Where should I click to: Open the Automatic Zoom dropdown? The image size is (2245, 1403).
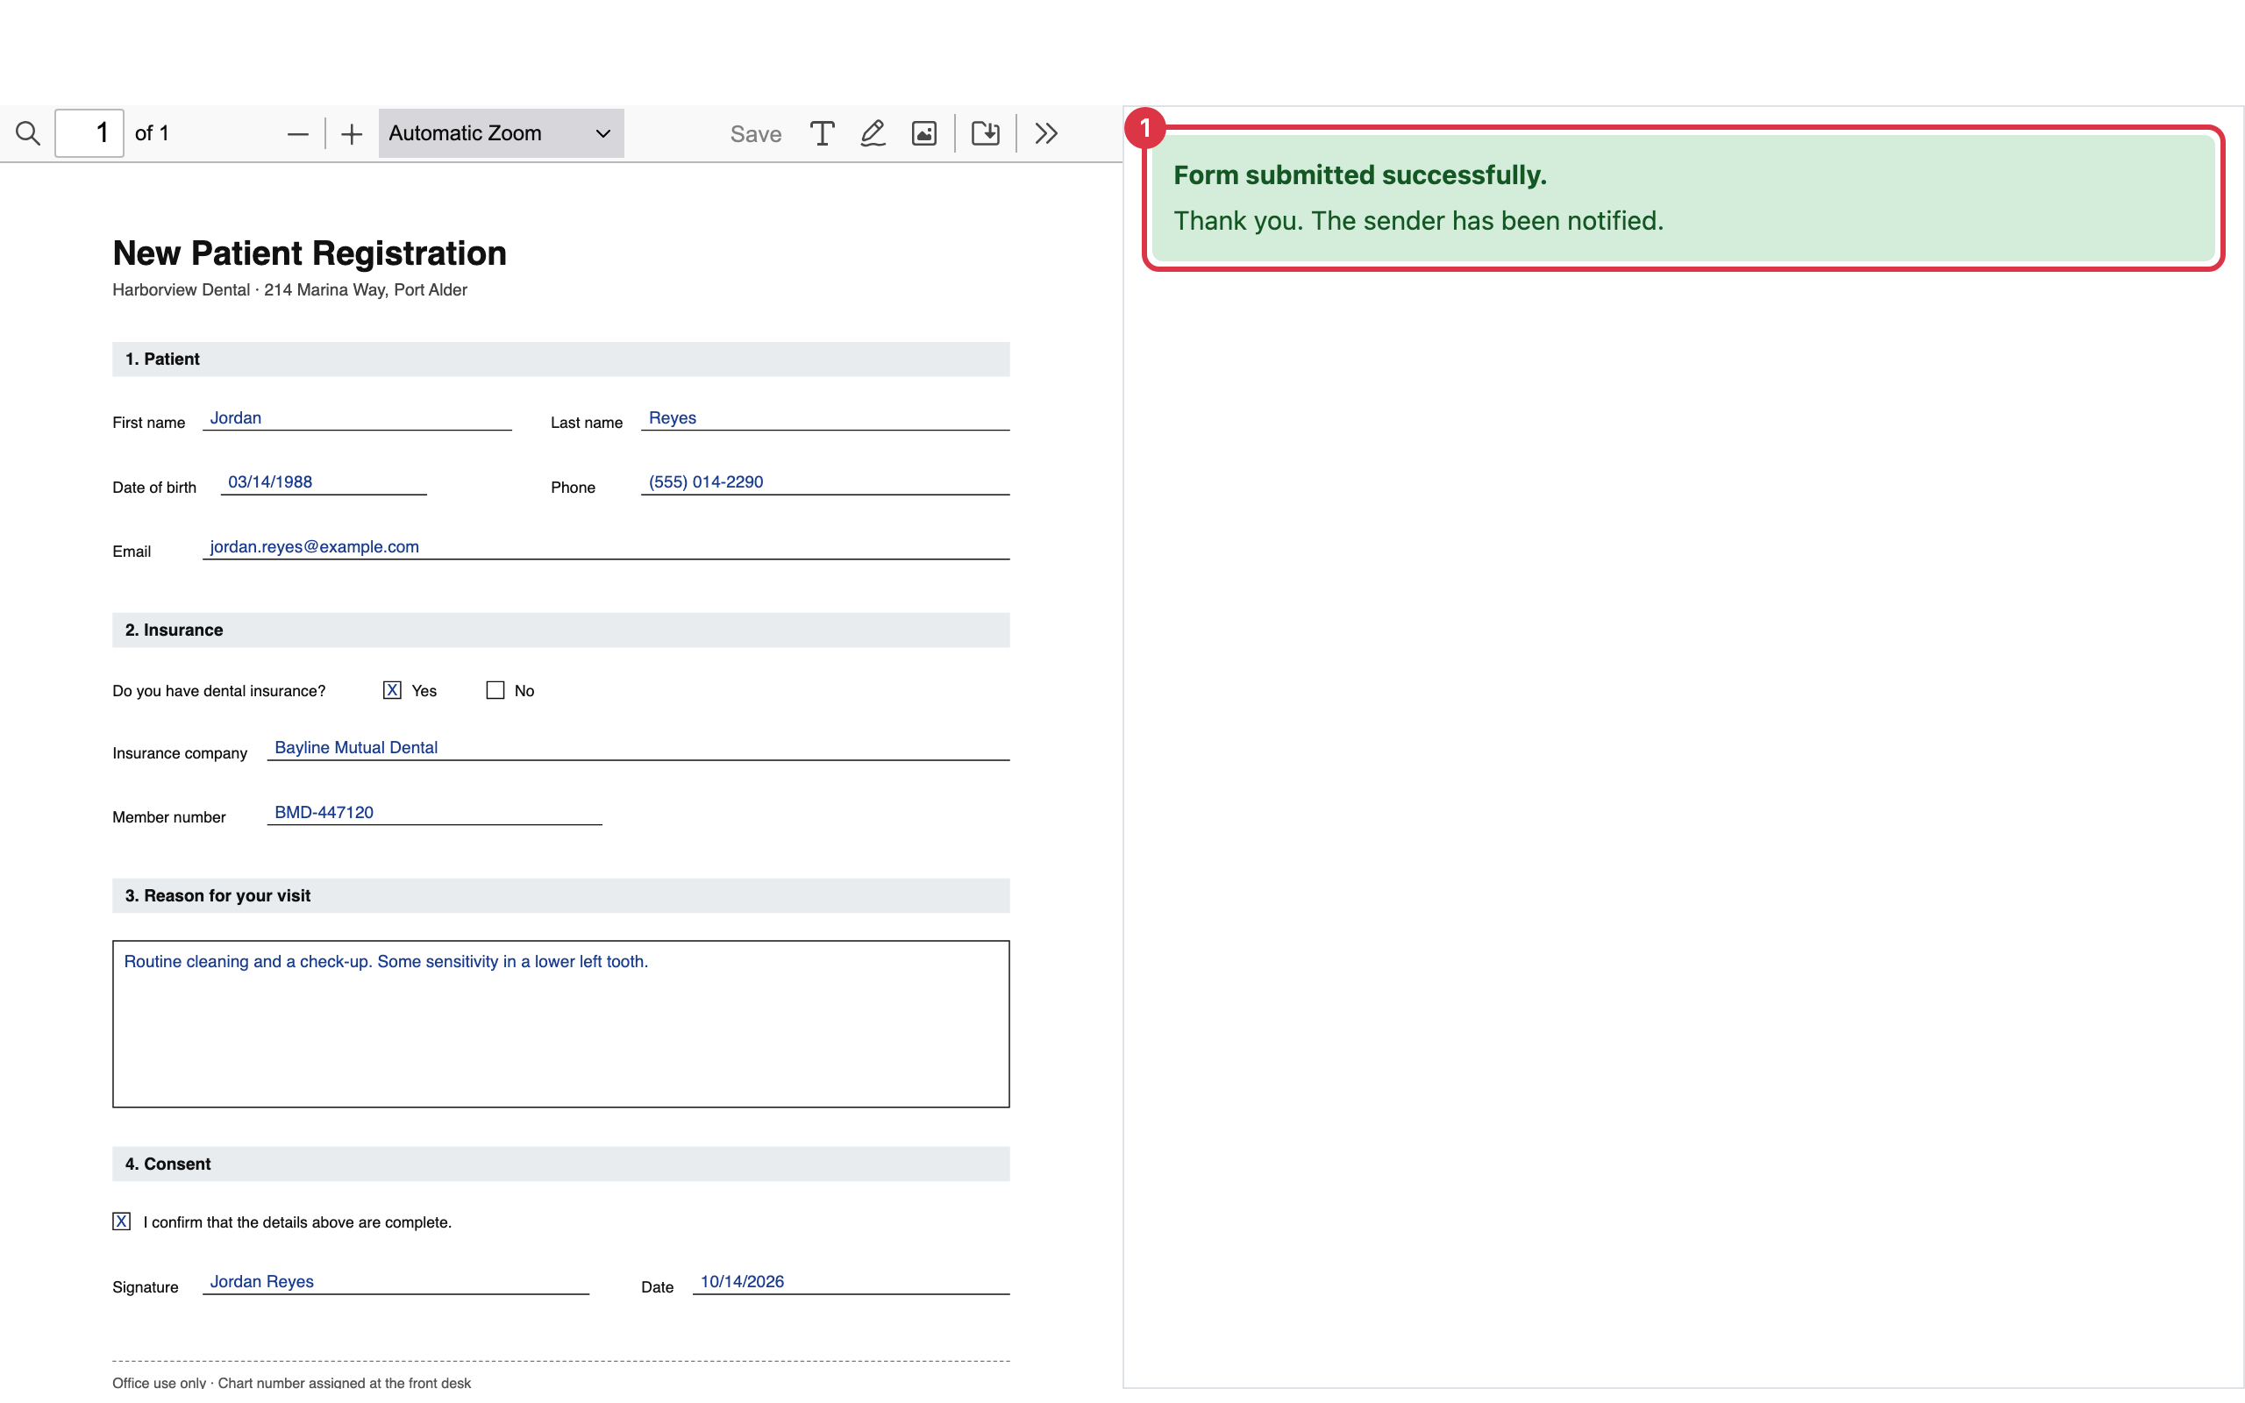point(501,133)
